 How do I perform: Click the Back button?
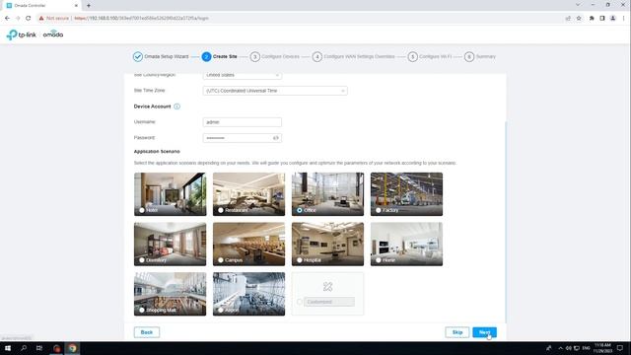(147, 332)
